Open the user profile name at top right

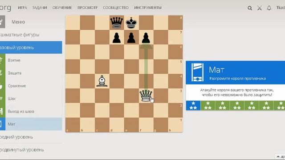click(281, 8)
